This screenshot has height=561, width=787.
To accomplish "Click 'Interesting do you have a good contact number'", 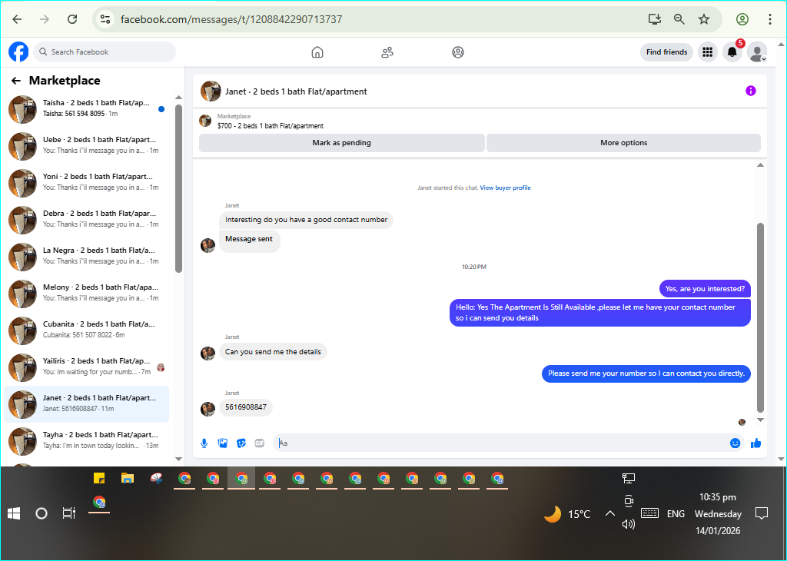I will 306,220.
